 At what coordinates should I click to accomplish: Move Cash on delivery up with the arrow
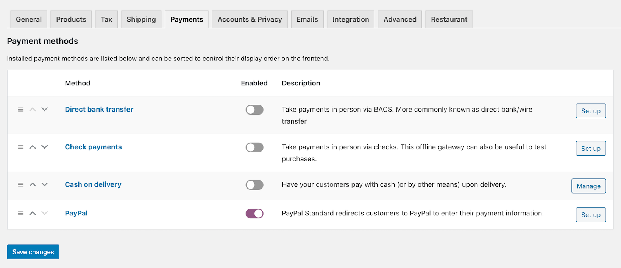pyautogui.click(x=33, y=184)
